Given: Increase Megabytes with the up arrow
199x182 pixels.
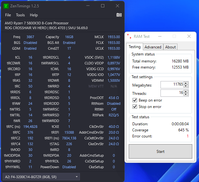Looking at the screenshot, I should point(186,83).
